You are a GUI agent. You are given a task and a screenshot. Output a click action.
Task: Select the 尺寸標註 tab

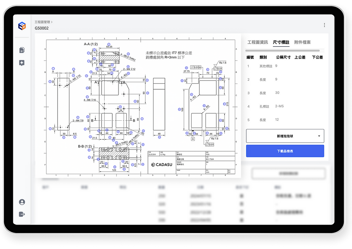[x=281, y=42]
